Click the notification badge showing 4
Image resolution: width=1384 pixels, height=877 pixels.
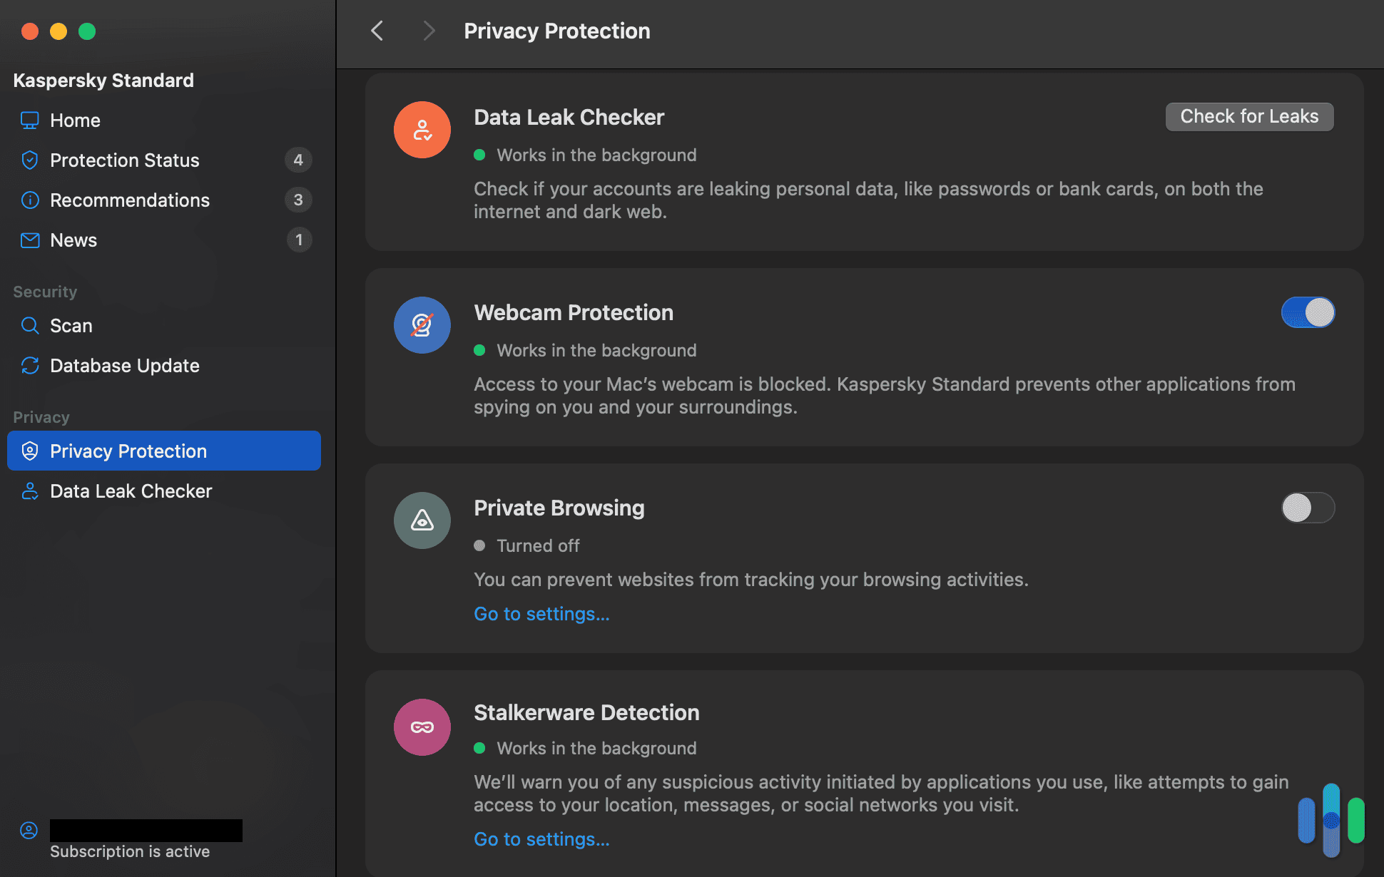[x=299, y=160]
